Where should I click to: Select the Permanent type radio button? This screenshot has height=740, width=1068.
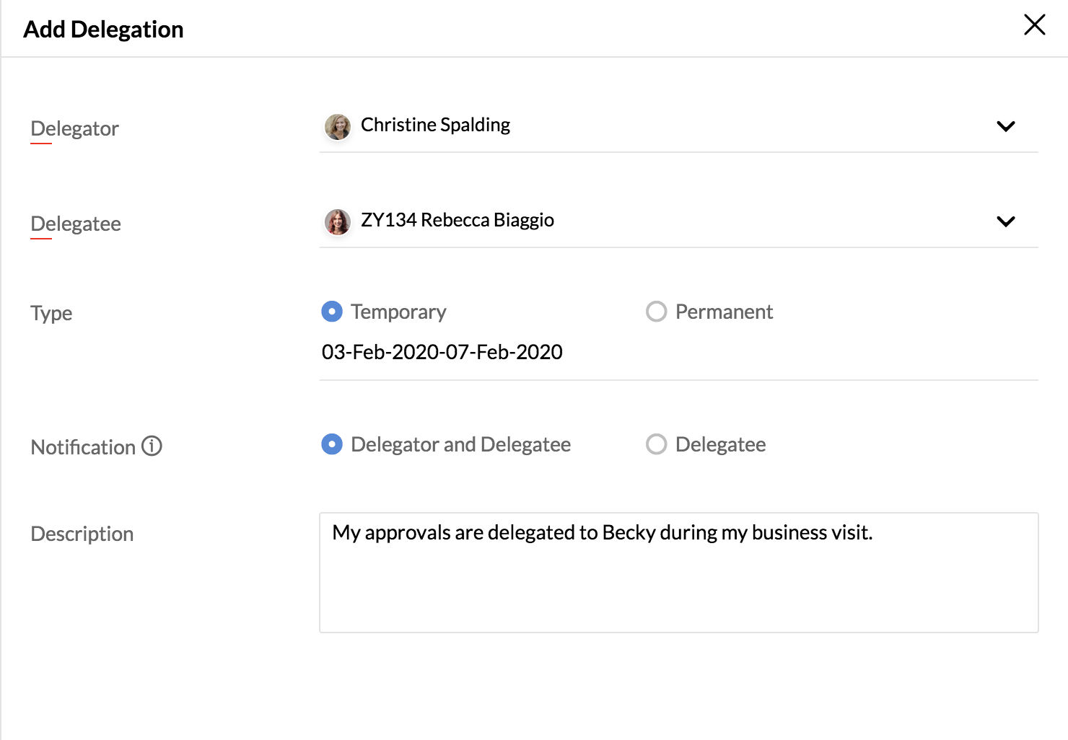tap(656, 312)
